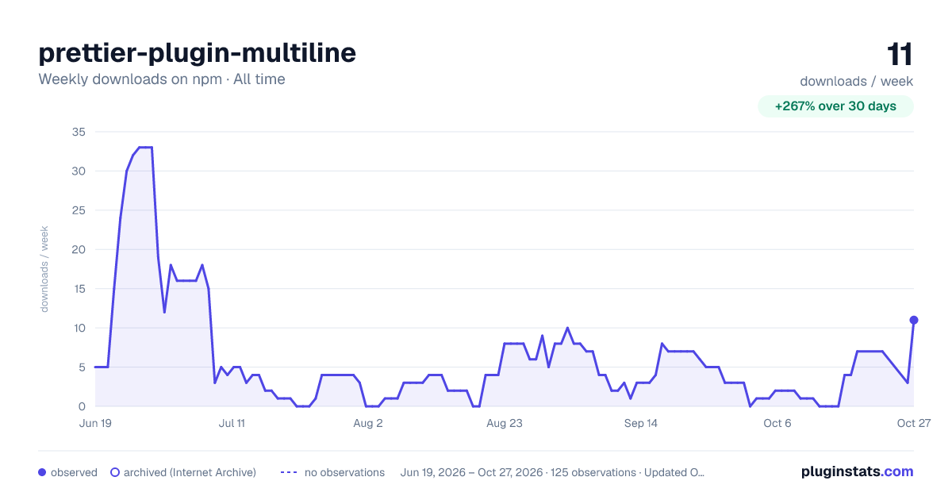Click the Aug 23 x-axis label
The image size is (952, 500).
[505, 423]
